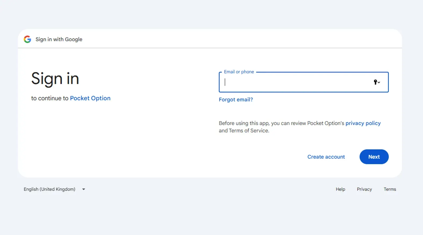The image size is (423, 235).
Task: Click the Terms of Service text
Action: 249,131
